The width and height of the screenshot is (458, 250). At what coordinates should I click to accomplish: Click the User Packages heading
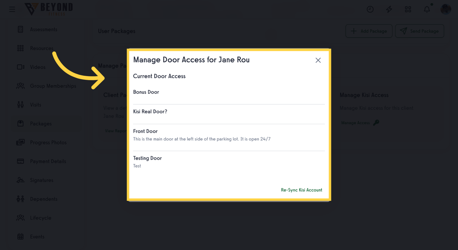pos(117,31)
